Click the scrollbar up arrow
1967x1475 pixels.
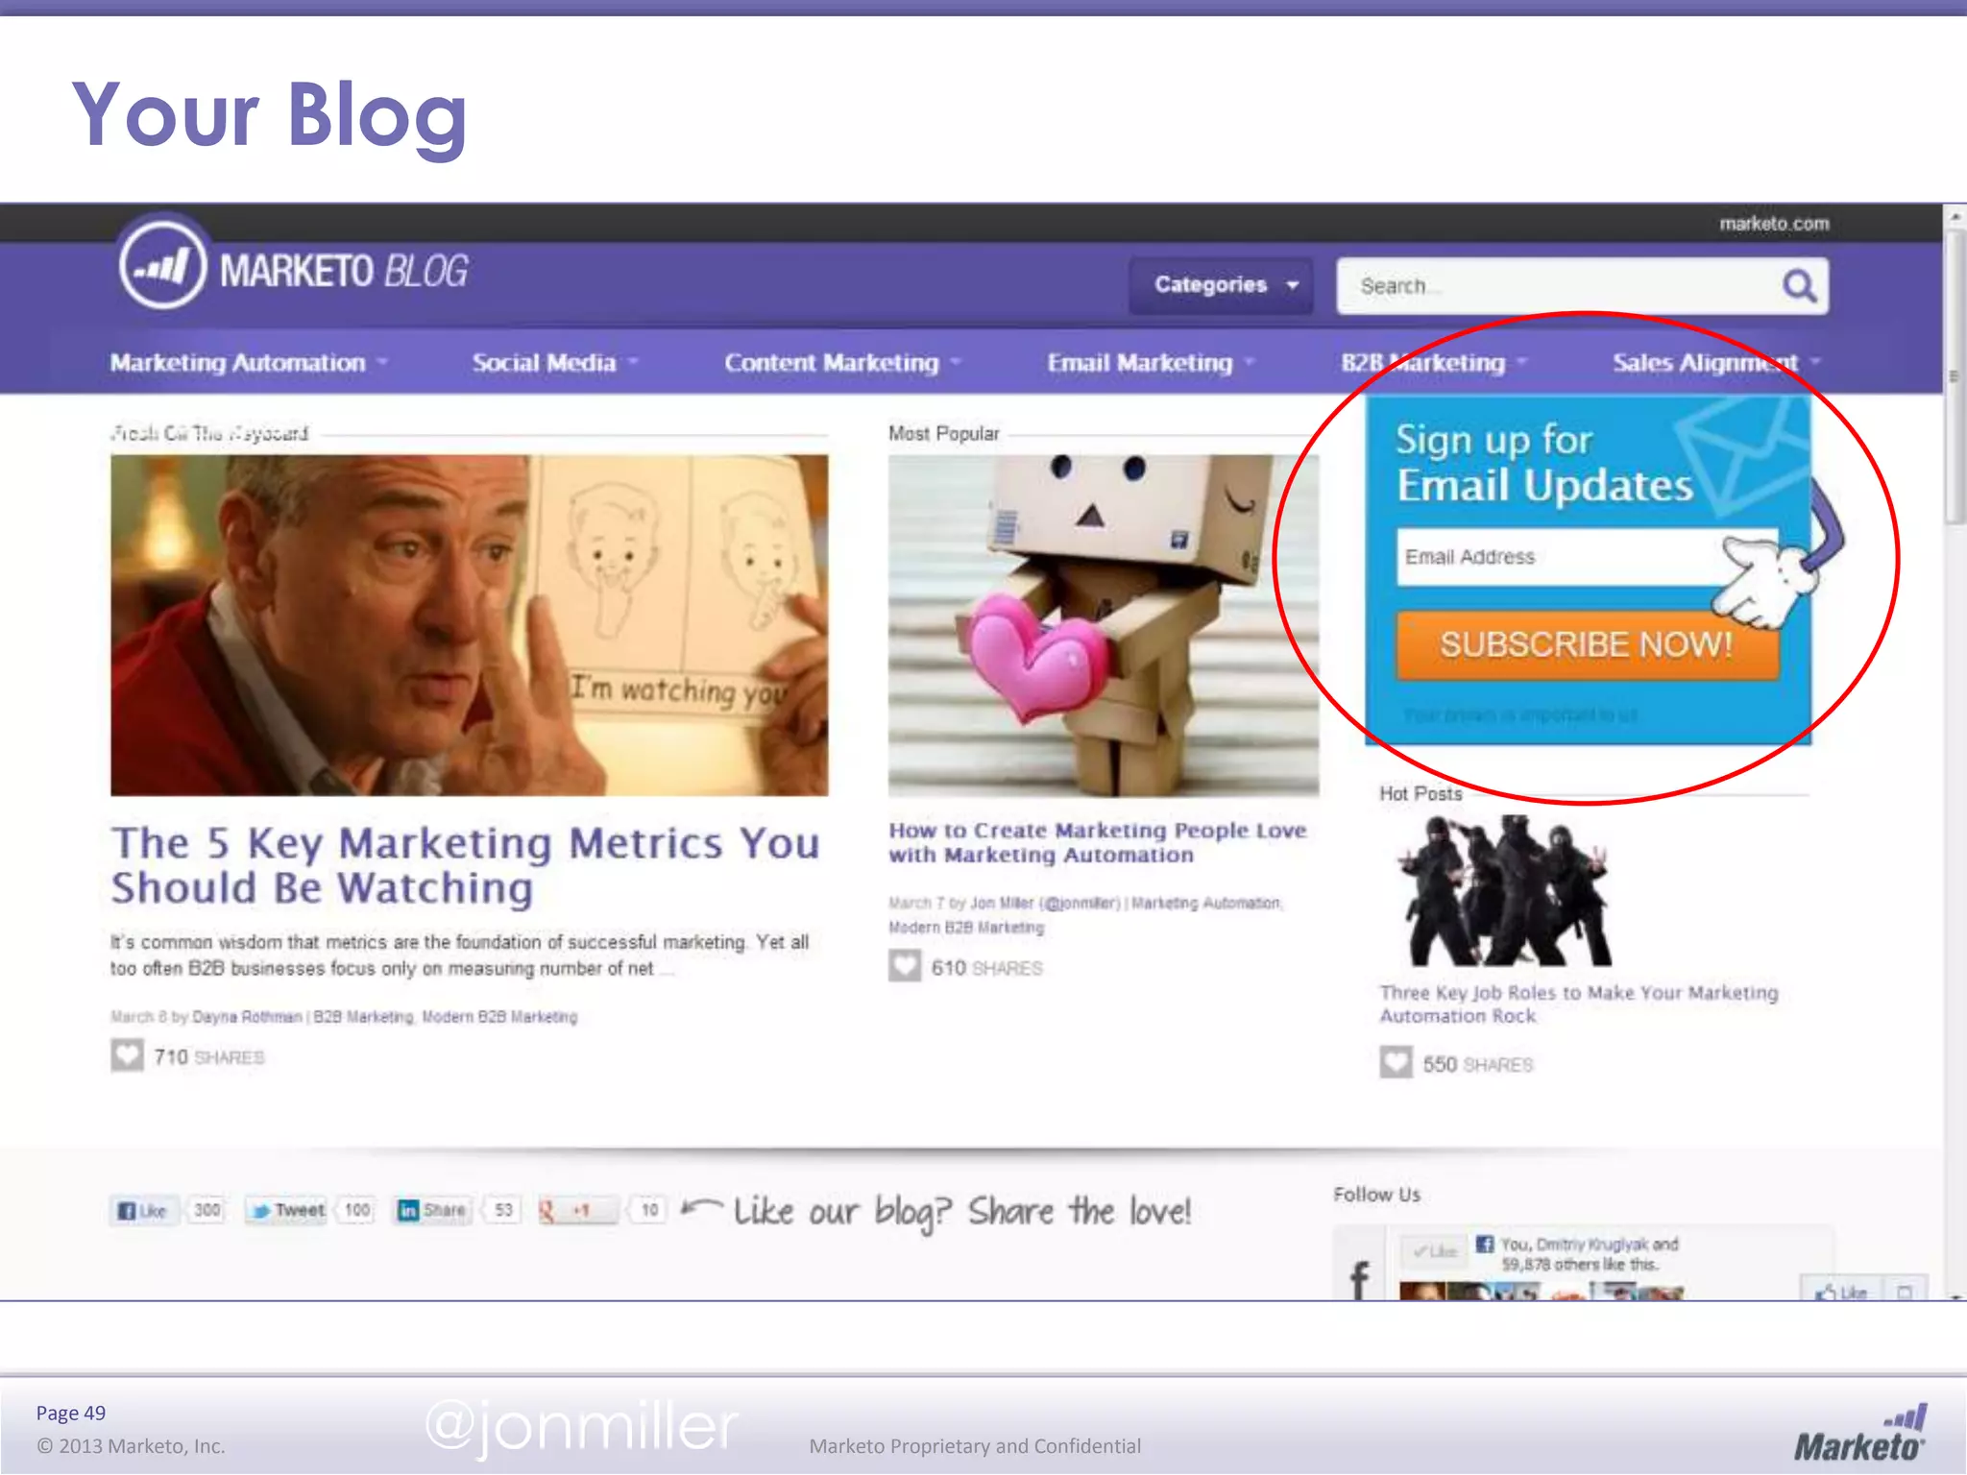(1955, 216)
